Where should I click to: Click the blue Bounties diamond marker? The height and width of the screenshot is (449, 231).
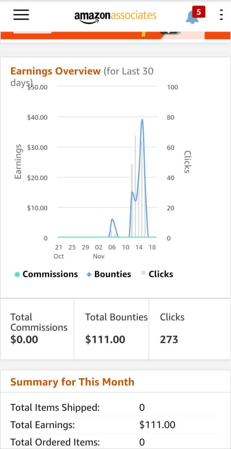tap(89, 275)
